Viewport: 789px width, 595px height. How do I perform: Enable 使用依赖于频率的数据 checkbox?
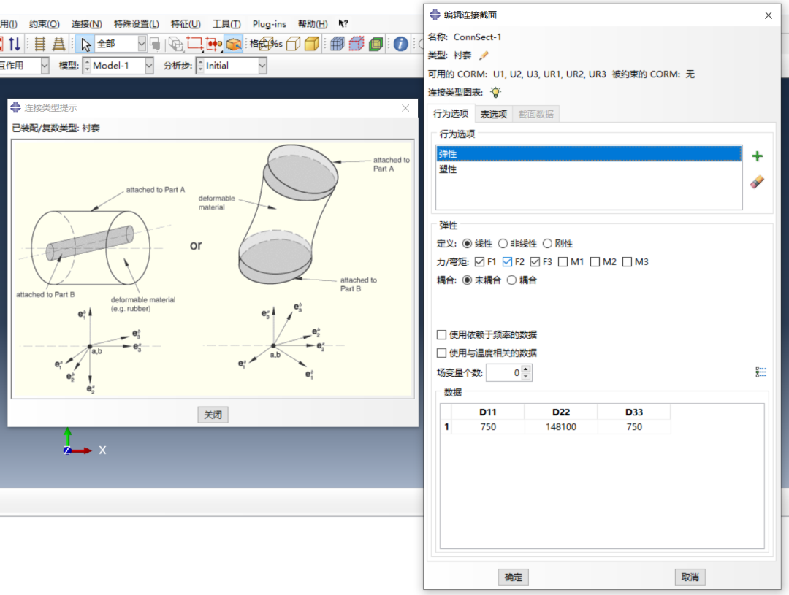pos(441,335)
